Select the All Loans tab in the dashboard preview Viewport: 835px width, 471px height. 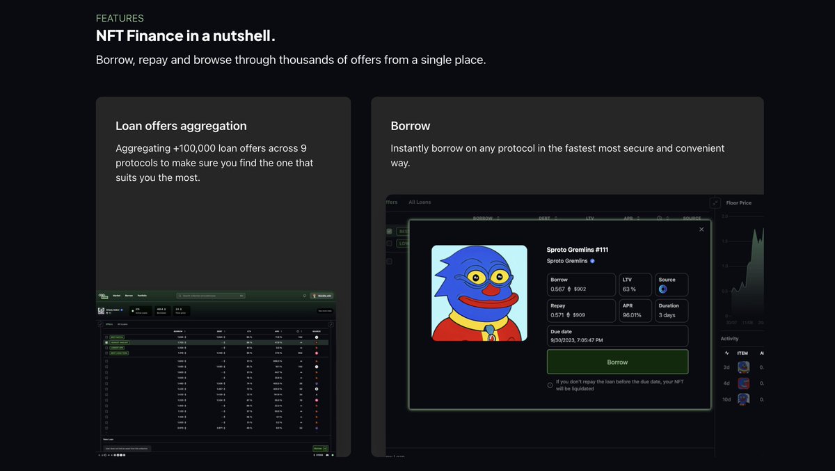122,324
